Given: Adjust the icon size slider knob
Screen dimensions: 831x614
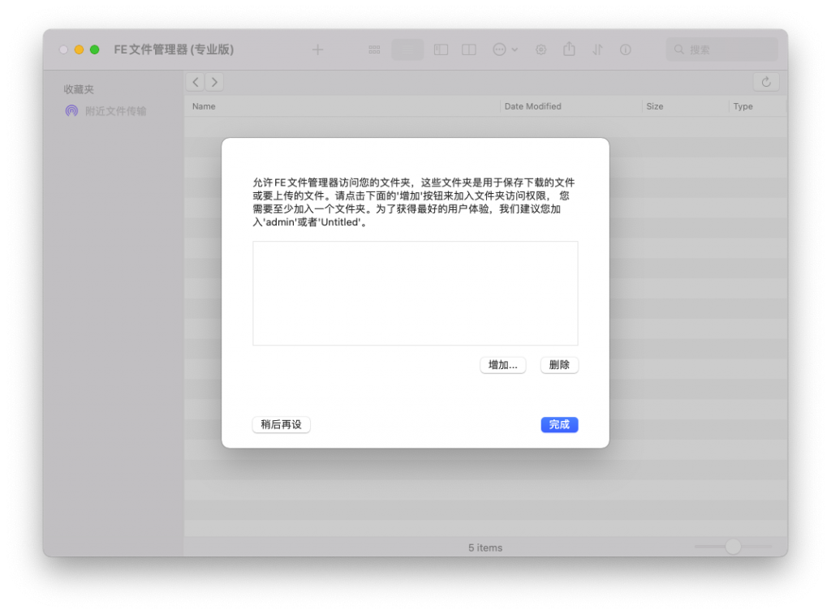Looking at the screenshot, I should [x=733, y=546].
